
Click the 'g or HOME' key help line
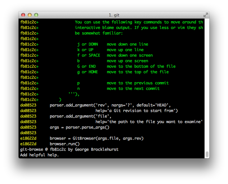coord(123,72)
